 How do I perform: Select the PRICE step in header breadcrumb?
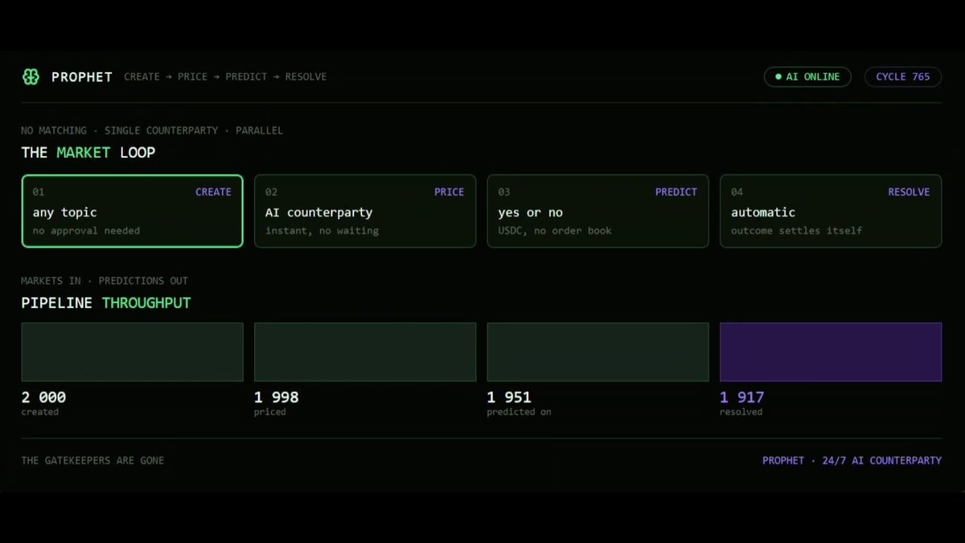coord(192,77)
